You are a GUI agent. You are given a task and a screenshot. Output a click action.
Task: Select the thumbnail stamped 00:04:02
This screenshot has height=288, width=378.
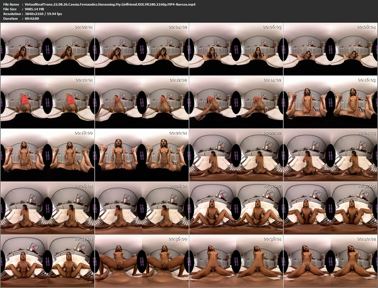coord(142,49)
